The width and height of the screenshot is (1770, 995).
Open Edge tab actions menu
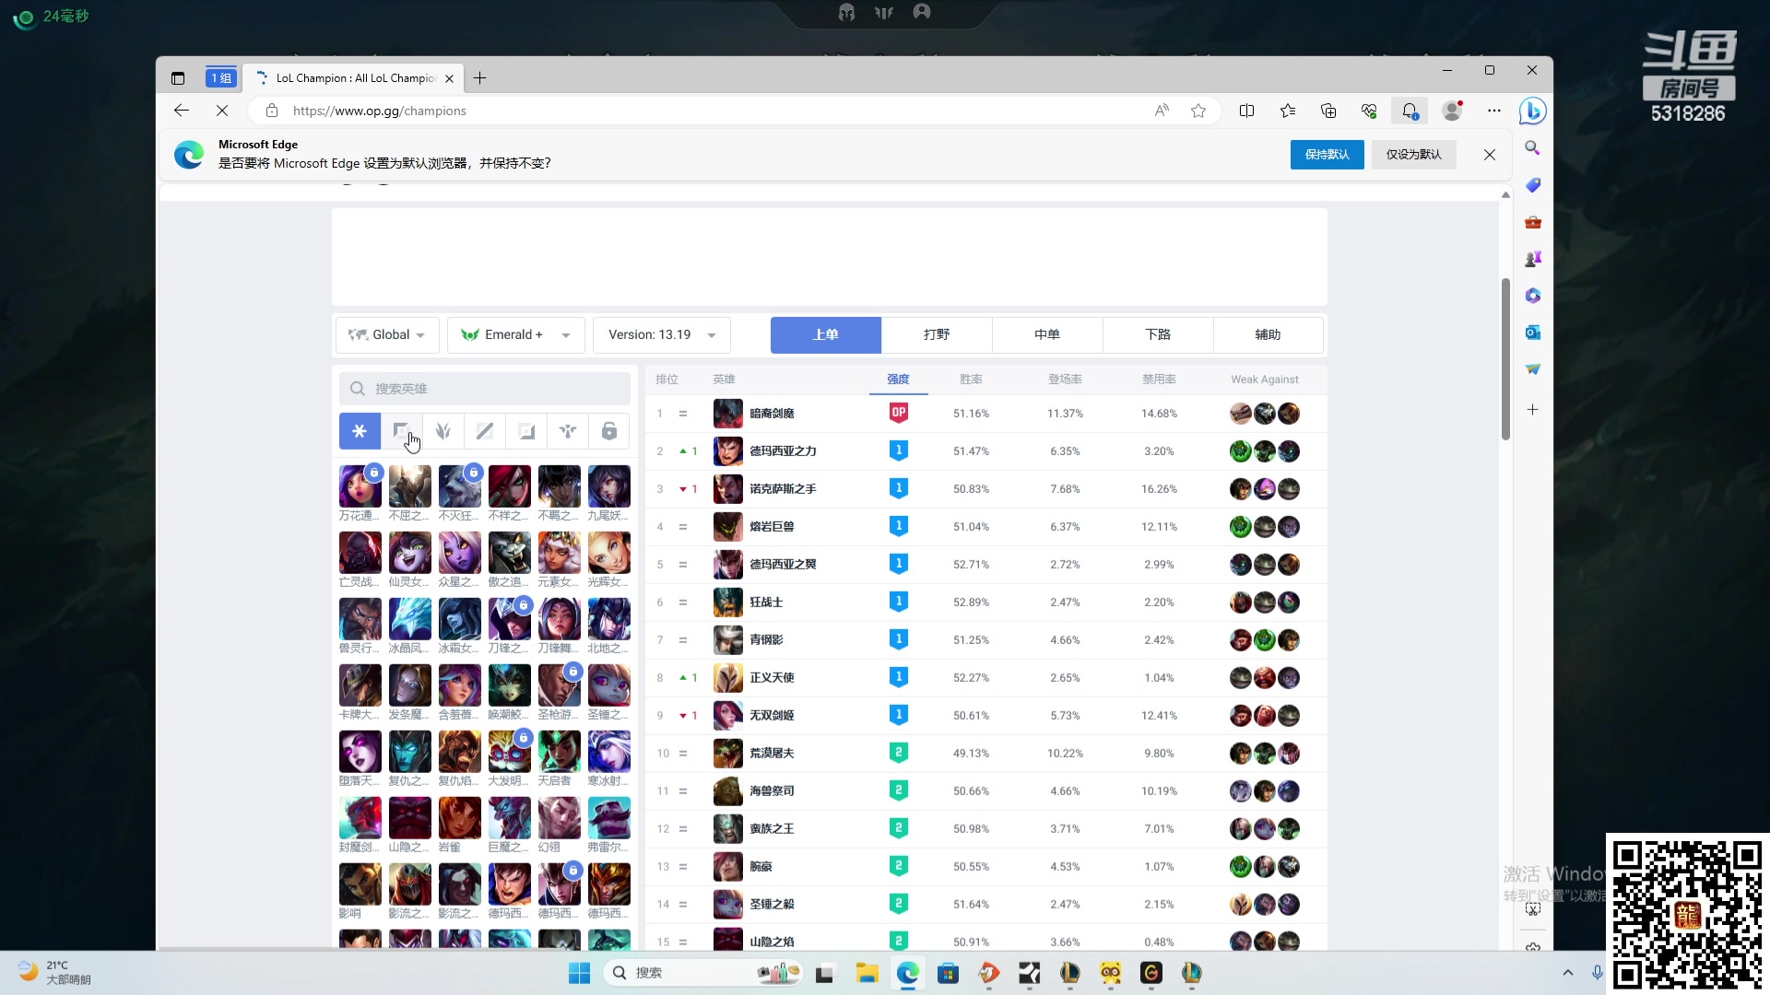(178, 78)
